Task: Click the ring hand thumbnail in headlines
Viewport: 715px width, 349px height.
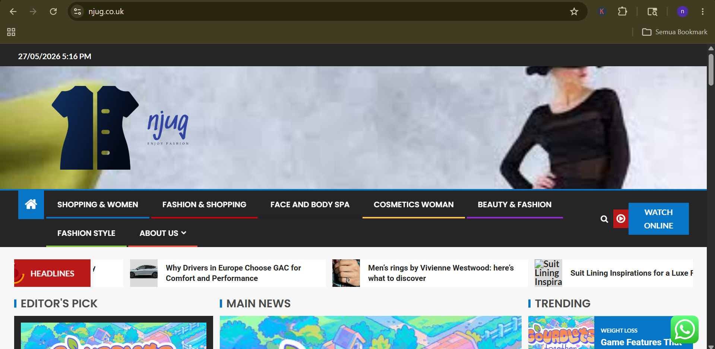Action: pyautogui.click(x=346, y=273)
